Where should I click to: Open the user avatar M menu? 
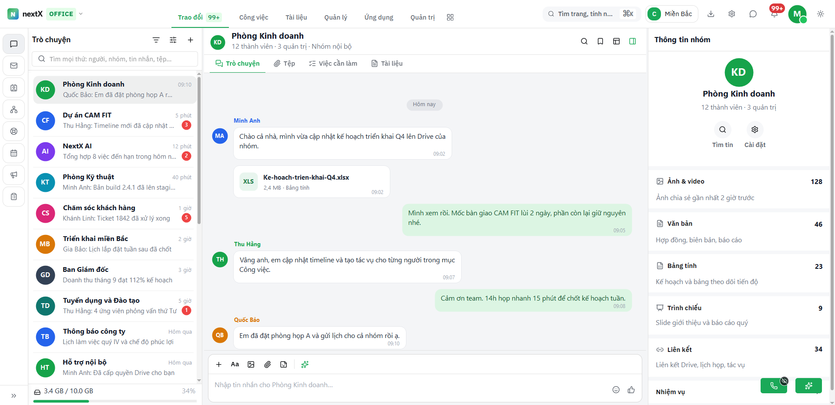[797, 14]
